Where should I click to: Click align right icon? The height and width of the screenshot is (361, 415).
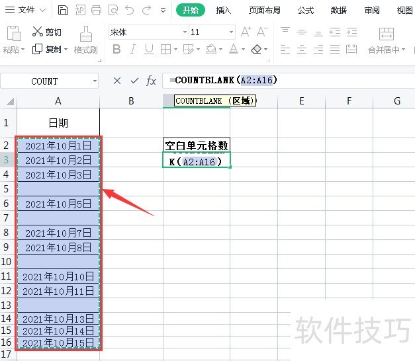pyautogui.click(x=318, y=49)
